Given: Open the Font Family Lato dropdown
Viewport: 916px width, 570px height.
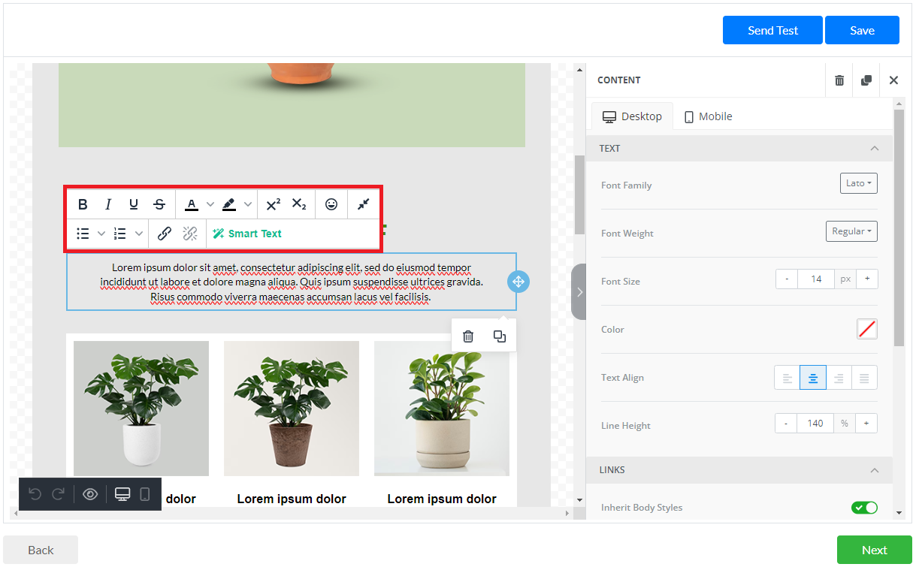Looking at the screenshot, I should click(858, 183).
